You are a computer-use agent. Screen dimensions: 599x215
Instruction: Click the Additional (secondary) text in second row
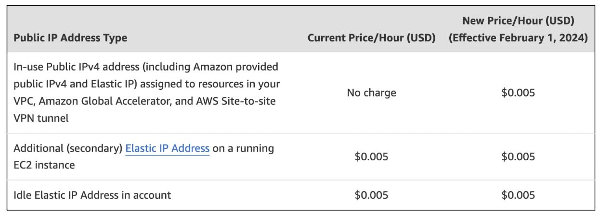tap(68, 149)
